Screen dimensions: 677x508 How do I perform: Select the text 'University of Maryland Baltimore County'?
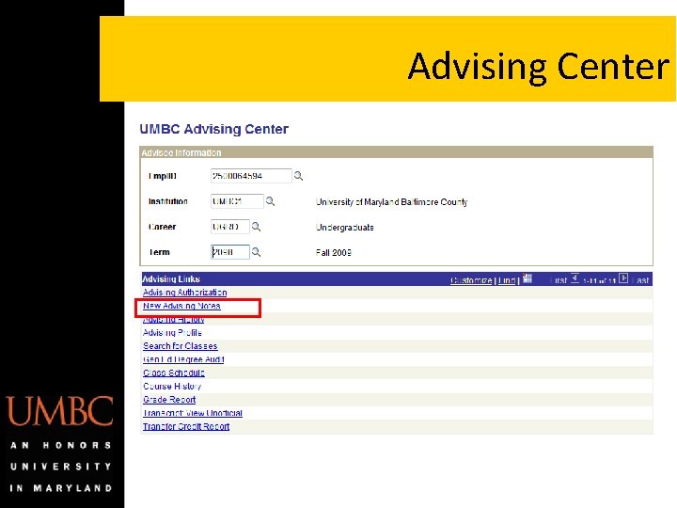click(x=391, y=201)
